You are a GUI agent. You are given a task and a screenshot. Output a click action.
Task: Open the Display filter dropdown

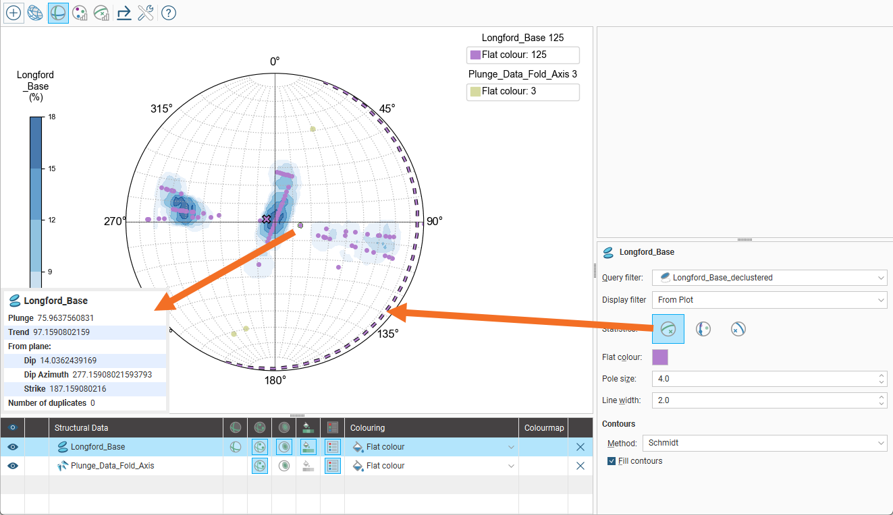(769, 300)
